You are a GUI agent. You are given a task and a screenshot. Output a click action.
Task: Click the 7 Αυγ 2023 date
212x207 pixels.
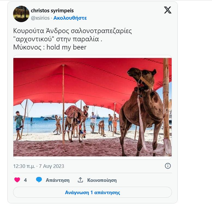coord(52,166)
